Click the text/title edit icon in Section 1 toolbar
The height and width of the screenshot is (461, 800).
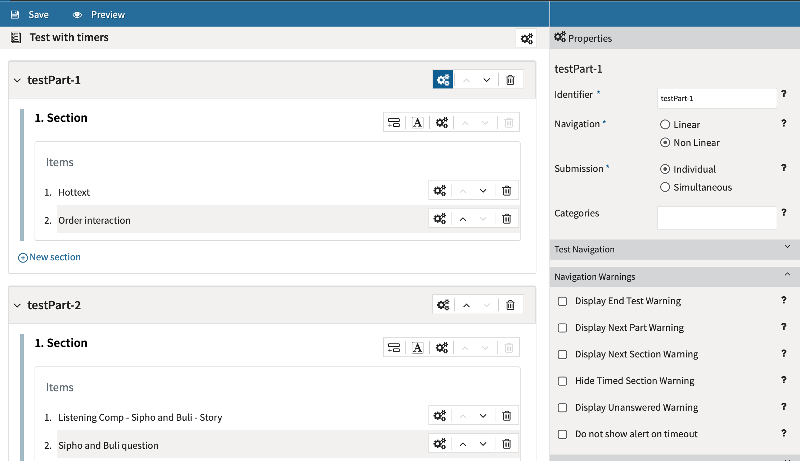tap(418, 121)
